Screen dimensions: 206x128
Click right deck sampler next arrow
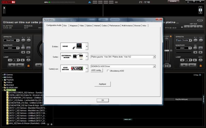[x=201, y=52]
